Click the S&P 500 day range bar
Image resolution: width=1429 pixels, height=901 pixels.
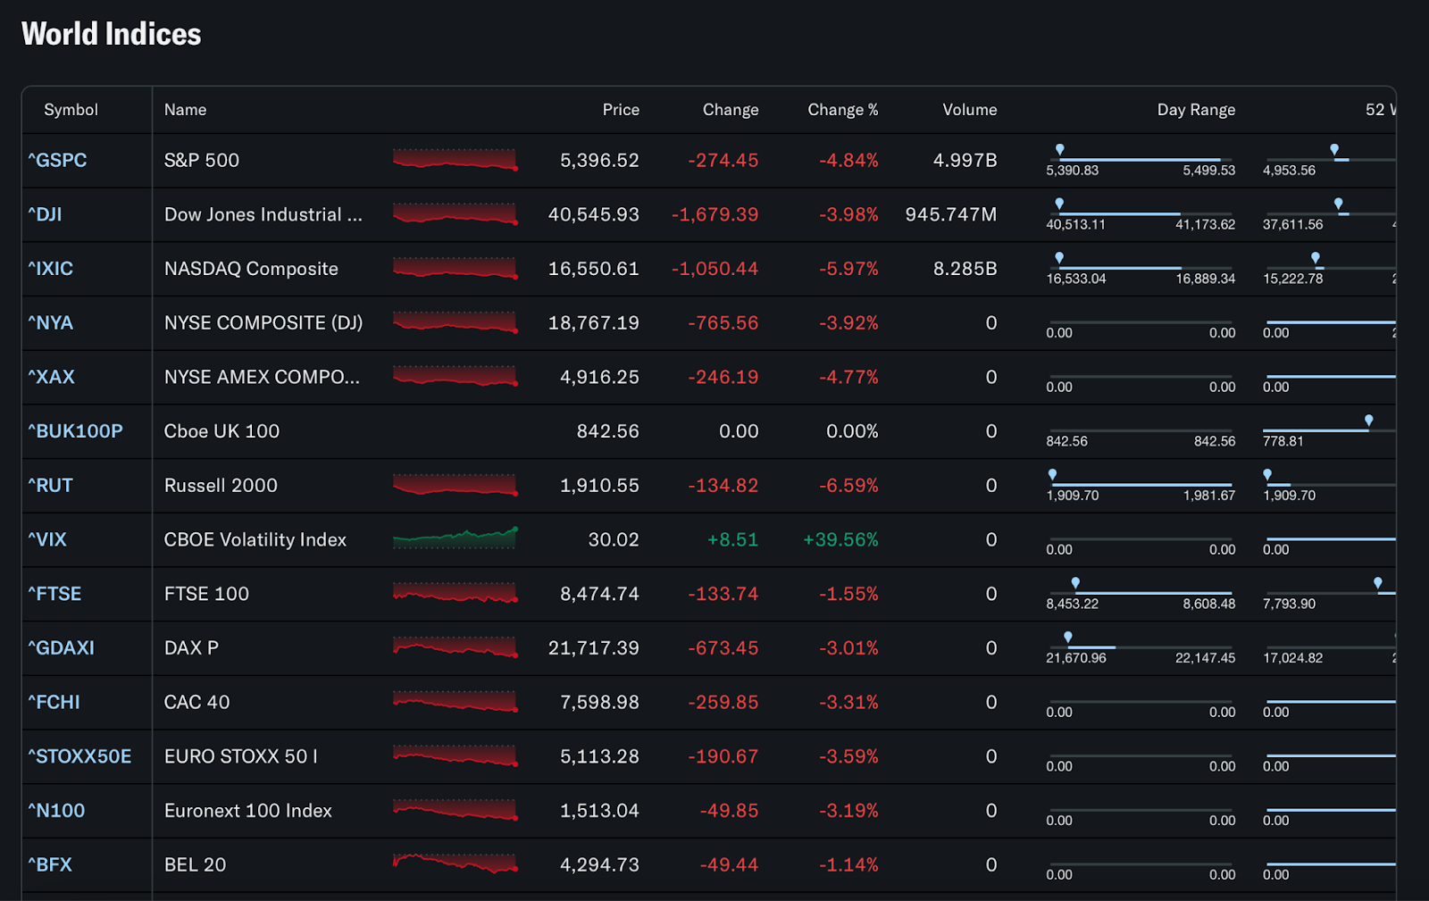click(1141, 160)
